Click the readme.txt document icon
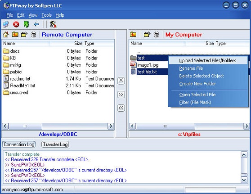Image resolution: width=251 pixels, height=194 pixels. [x=6, y=79]
